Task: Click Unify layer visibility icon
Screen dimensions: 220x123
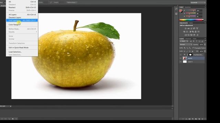Action: pos(187,48)
